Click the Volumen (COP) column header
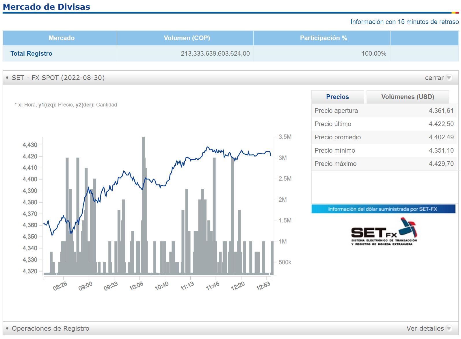The height and width of the screenshot is (339, 461). (187, 38)
